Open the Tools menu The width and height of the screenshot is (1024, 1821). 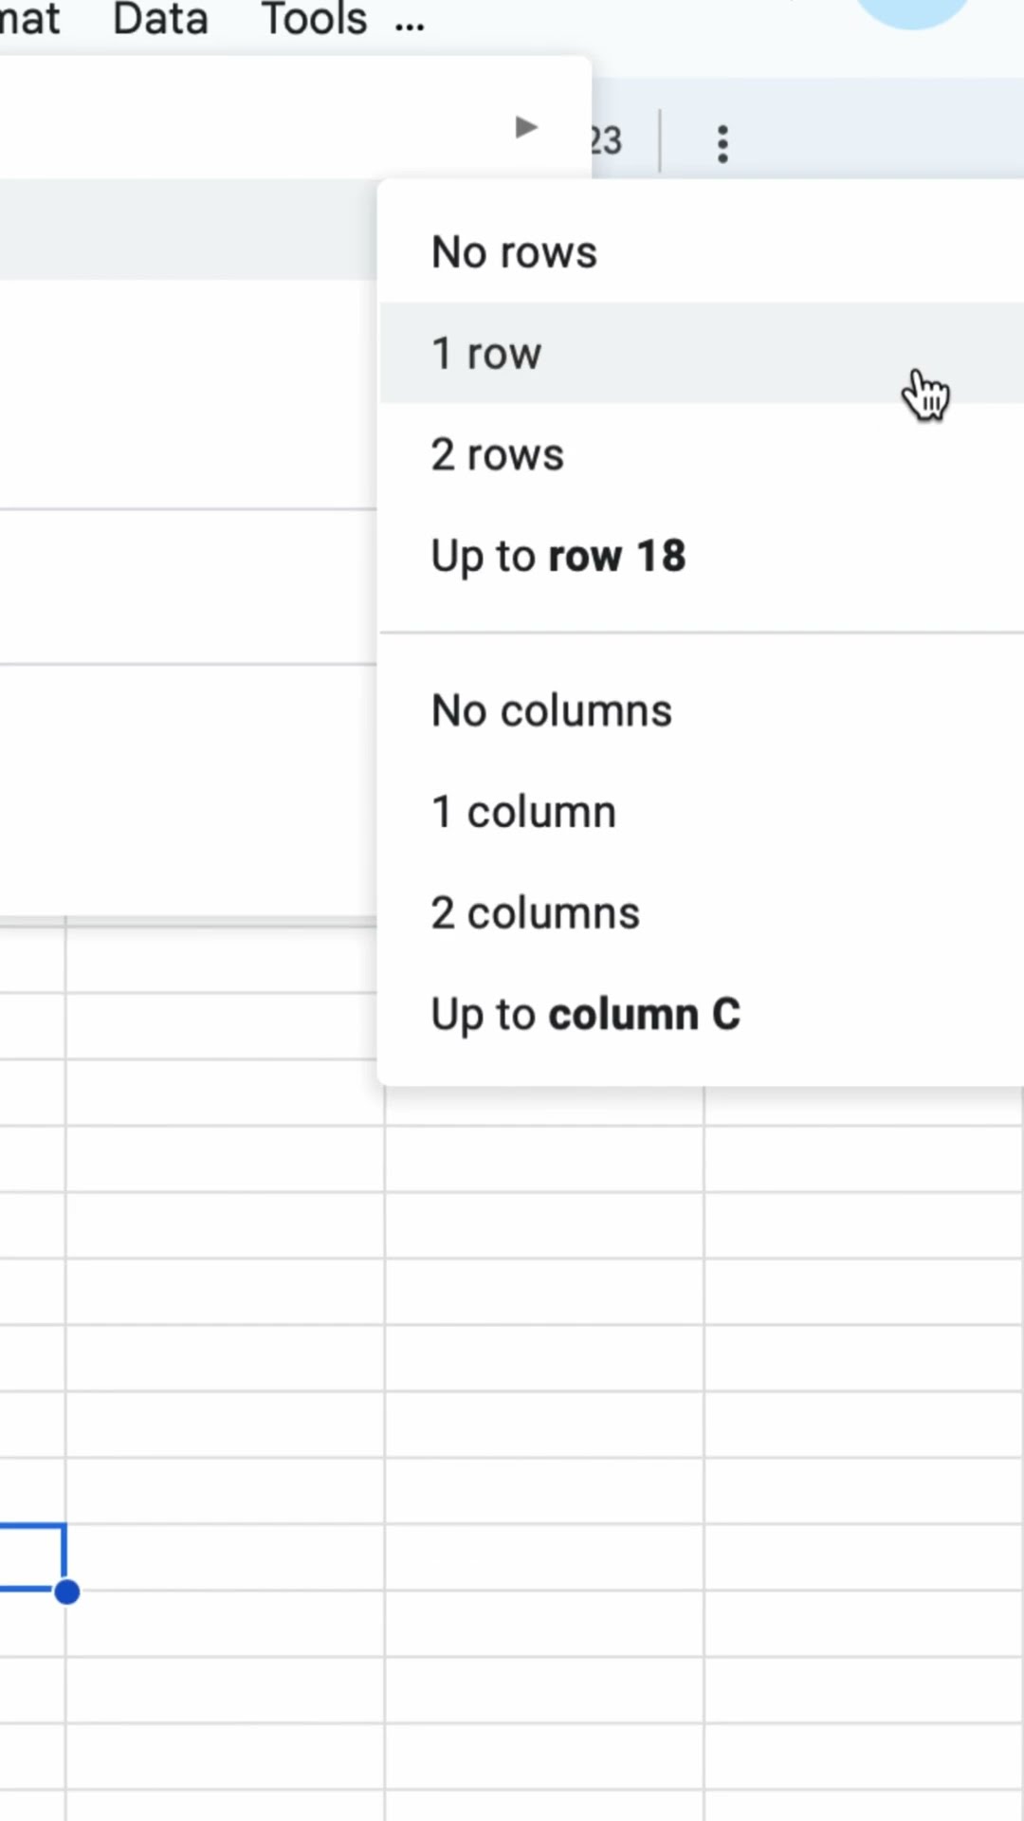314,19
